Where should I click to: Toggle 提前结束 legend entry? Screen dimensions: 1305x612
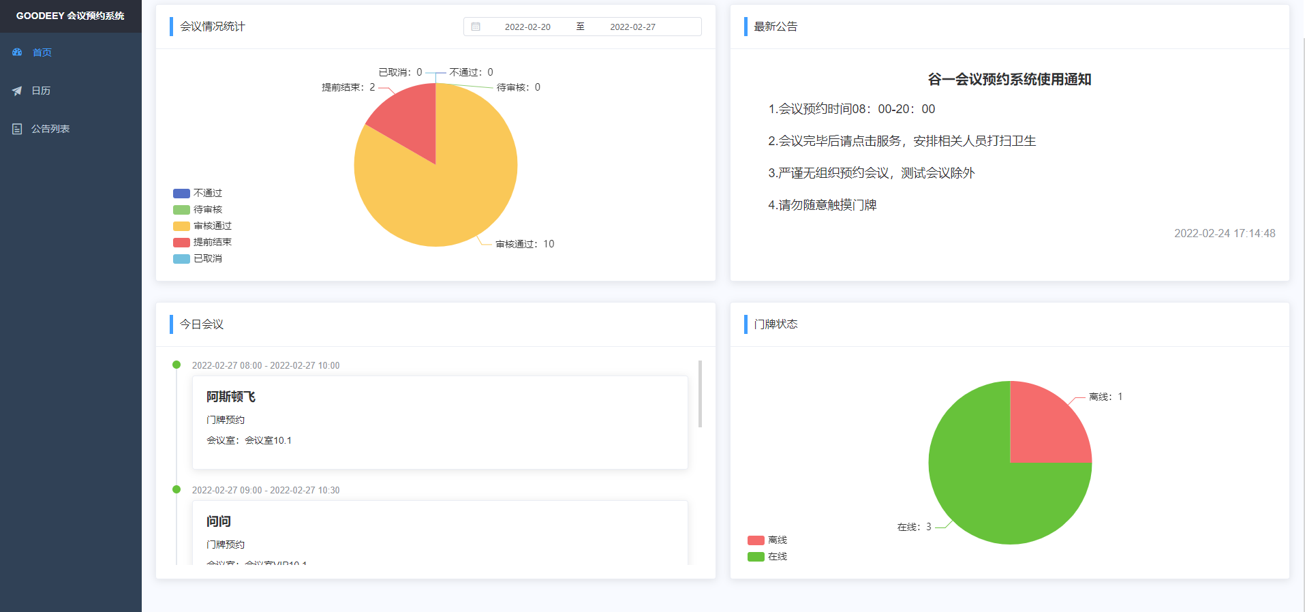pos(202,243)
